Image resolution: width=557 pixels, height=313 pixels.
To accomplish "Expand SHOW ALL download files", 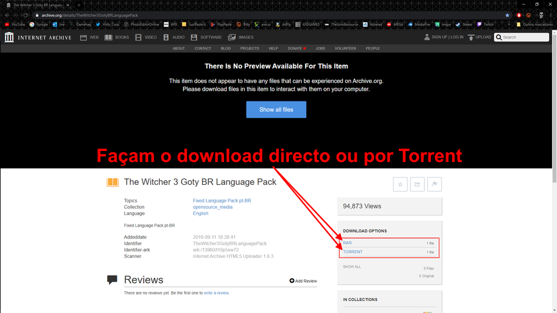I will coord(352,266).
